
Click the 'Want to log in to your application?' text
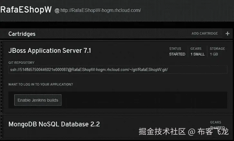click(41, 84)
